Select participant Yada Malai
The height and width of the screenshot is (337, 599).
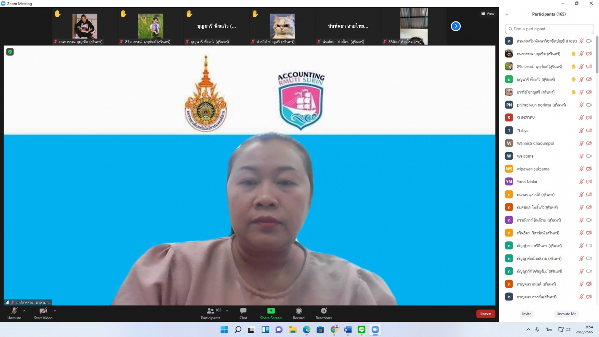pos(548,182)
